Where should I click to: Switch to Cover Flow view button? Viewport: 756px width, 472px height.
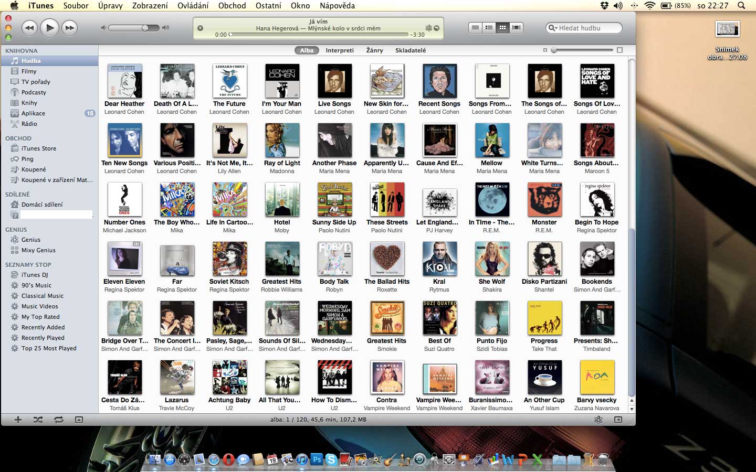click(516, 28)
